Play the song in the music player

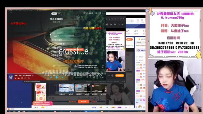[x=57, y=77]
